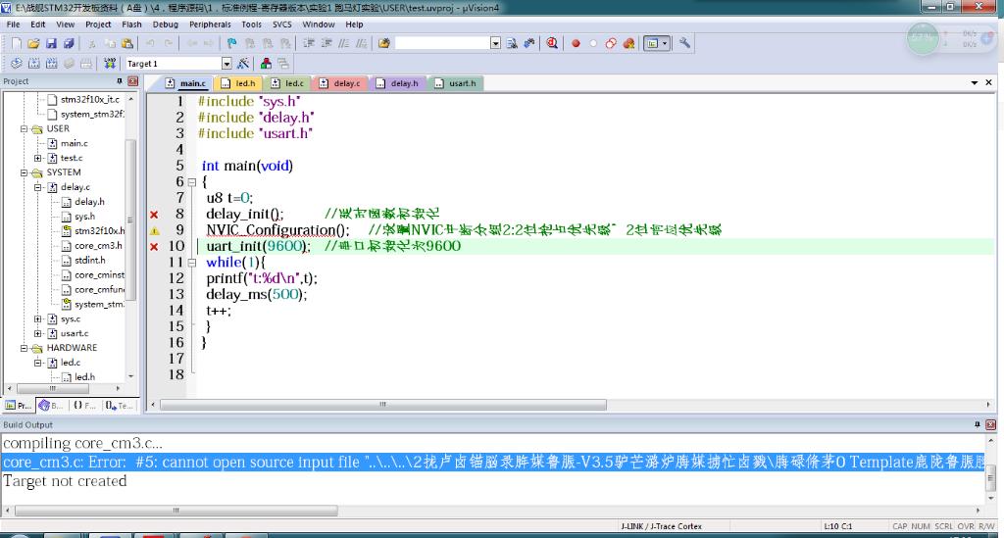Kill all breakpoints toolbar icon
This screenshot has height=538, width=1004.
pyautogui.click(x=628, y=43)
